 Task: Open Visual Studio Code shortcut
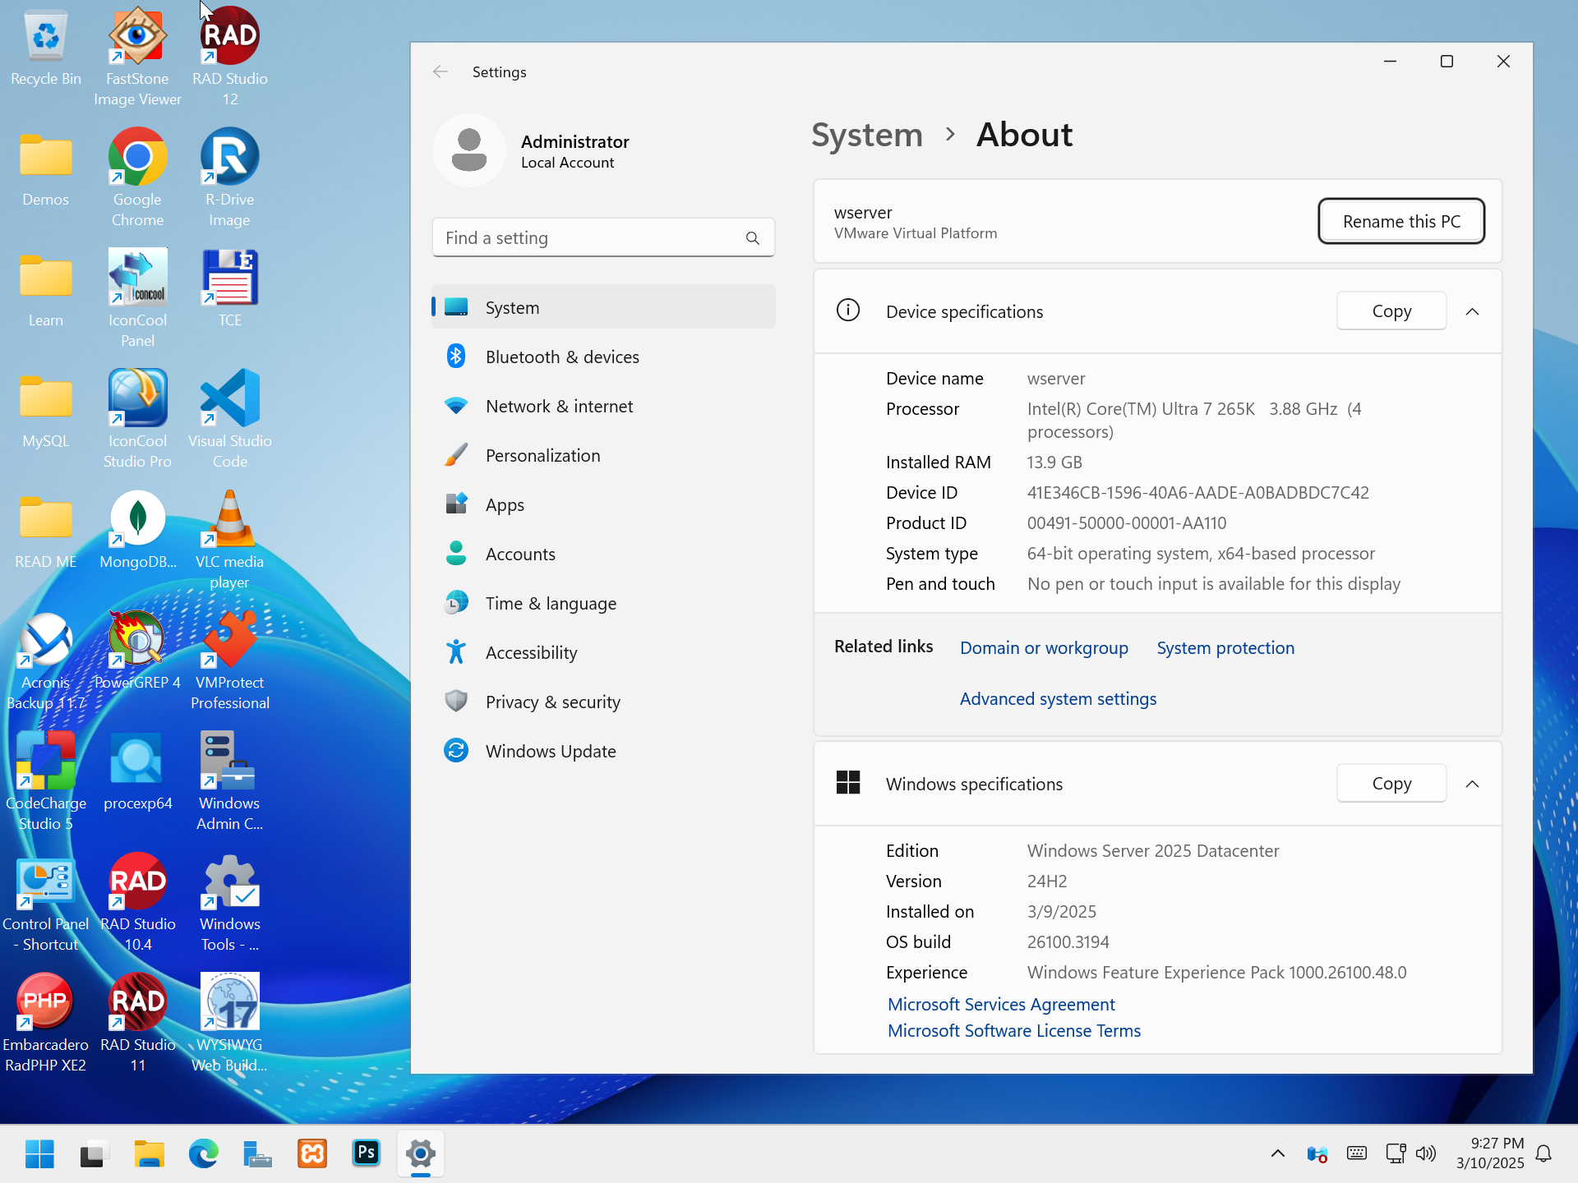pyautogui.click(x=230, y=419)
